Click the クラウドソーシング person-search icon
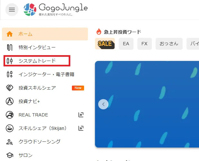Image resolution: width=199 pixels, height=161 pixels. [10, 142]
